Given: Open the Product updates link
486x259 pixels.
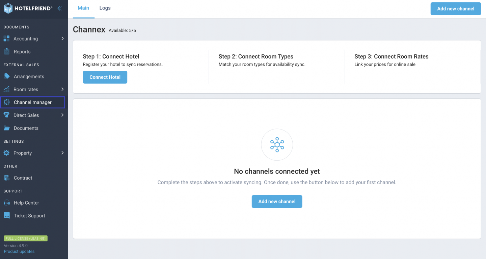Looking at the screenshot, I should tap(19, 251).
